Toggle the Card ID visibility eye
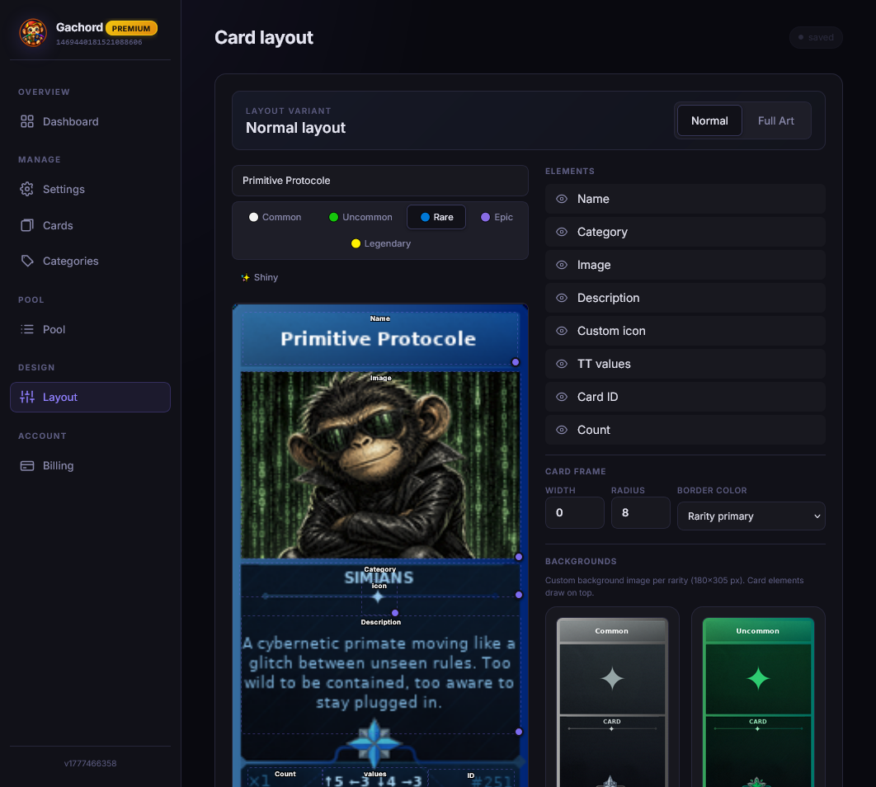Screen dimensions: 876x787 563,397
